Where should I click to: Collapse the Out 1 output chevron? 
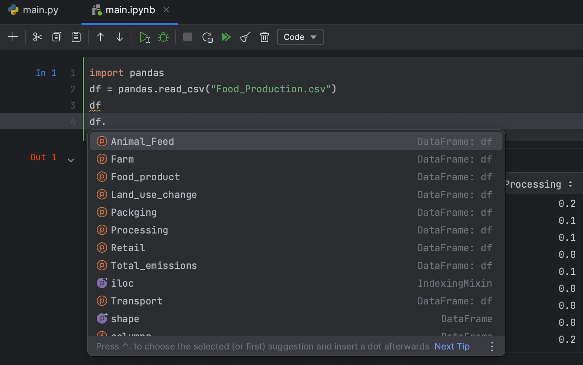click(x=71, y=160)
